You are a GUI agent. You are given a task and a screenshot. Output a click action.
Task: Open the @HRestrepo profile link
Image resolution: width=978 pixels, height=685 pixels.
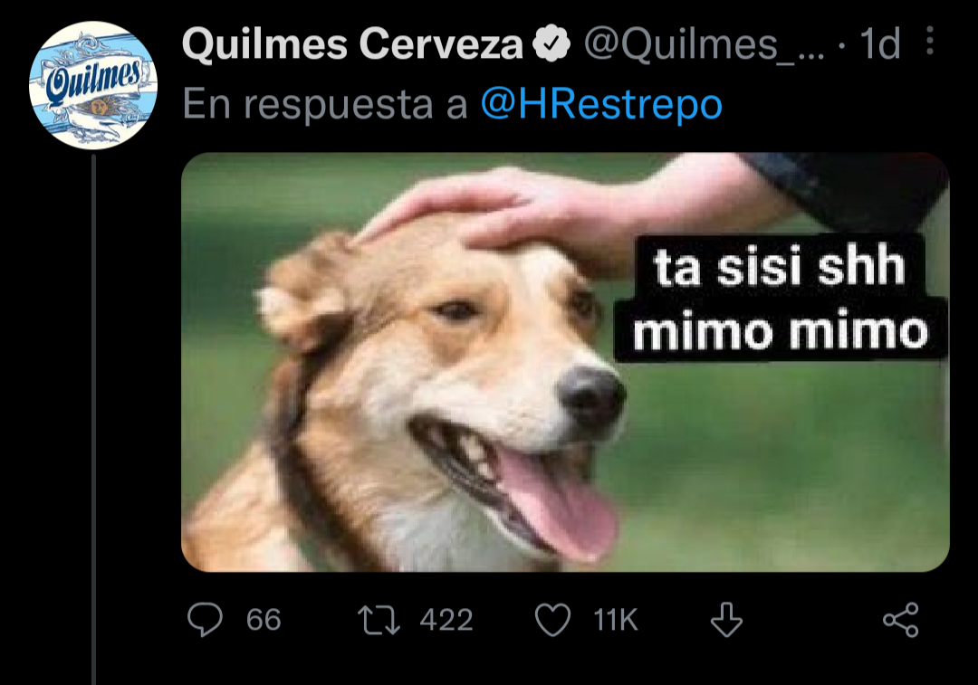[x=601, y=104]
